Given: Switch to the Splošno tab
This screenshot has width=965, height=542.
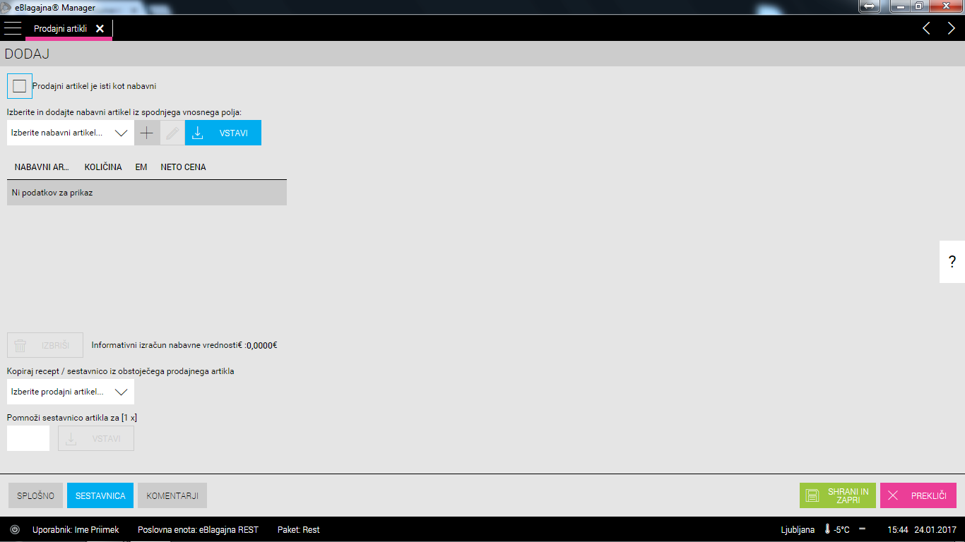Looking at the screenshot, I should tap(35, 495).
